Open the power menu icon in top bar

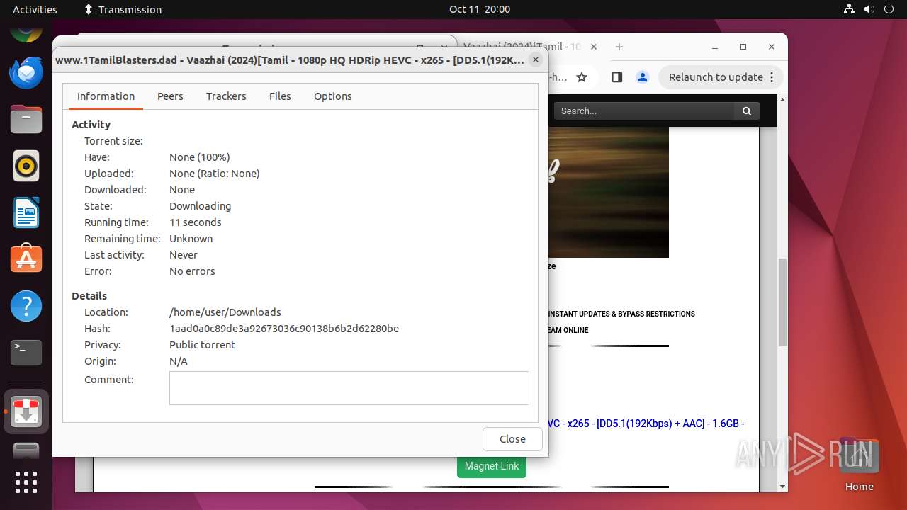[889, 9]
